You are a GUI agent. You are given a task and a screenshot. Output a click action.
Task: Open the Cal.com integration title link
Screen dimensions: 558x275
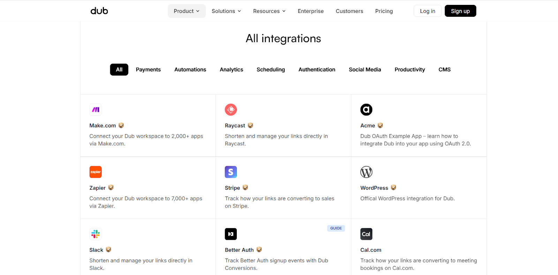click(371, 250)
